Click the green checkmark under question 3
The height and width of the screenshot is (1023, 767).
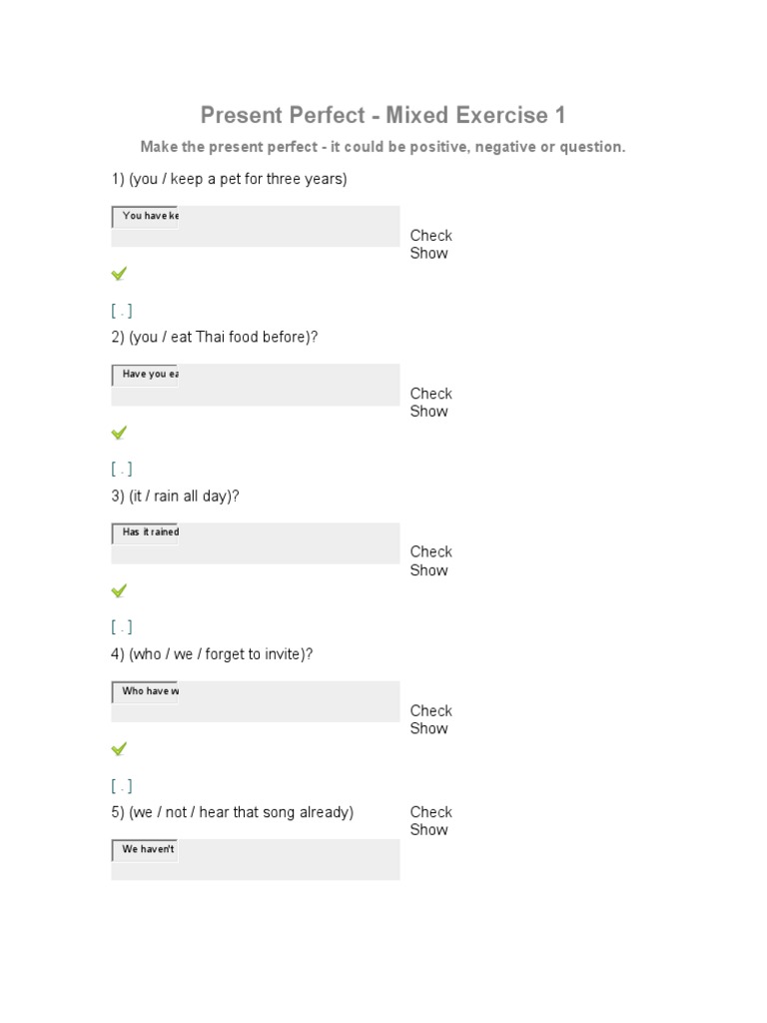point(120,590)
